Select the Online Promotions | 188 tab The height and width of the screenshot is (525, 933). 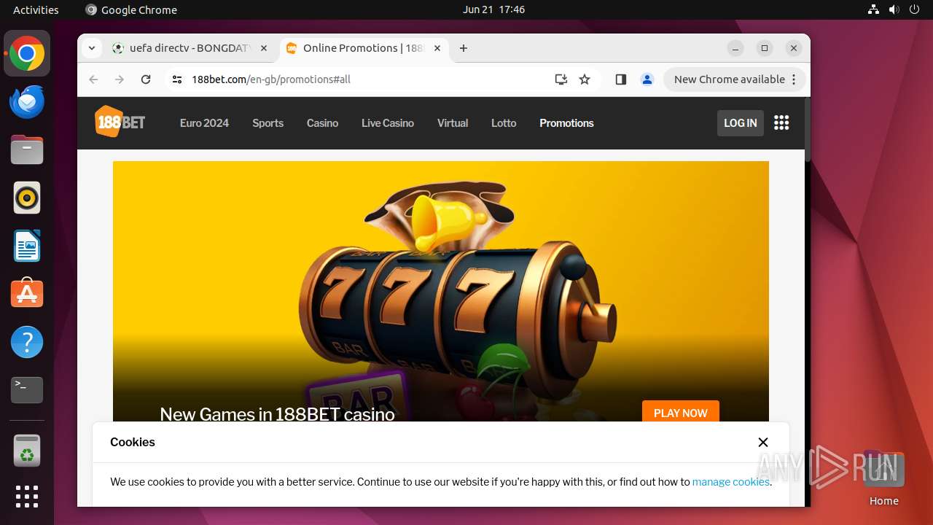pyautogui.click(x=363, y=48)
